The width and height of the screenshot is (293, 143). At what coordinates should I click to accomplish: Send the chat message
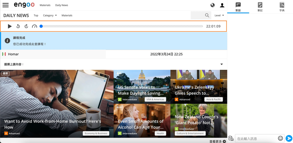click(289, 138)
